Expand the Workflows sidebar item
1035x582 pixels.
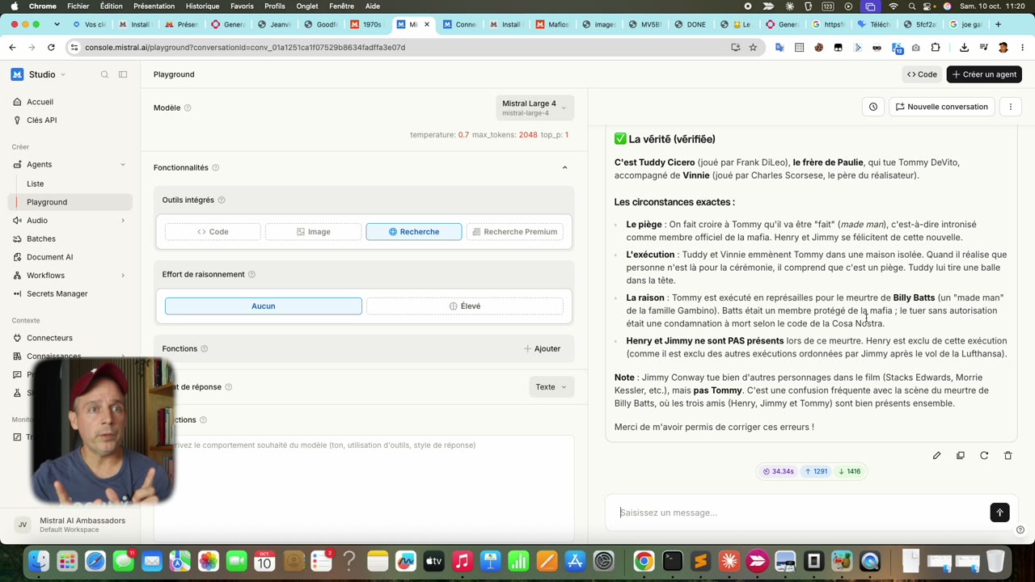123,276
